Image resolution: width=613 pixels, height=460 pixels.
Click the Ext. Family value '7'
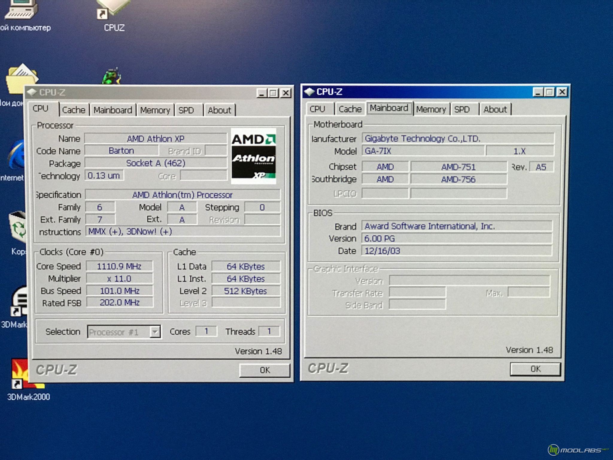(100, 220)
